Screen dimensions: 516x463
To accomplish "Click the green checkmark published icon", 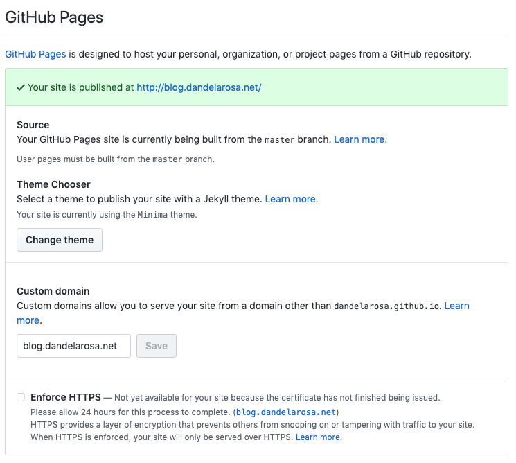I will click(x=21, y=87).
